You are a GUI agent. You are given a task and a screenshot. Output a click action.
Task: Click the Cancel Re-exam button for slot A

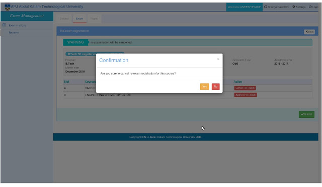245,88
